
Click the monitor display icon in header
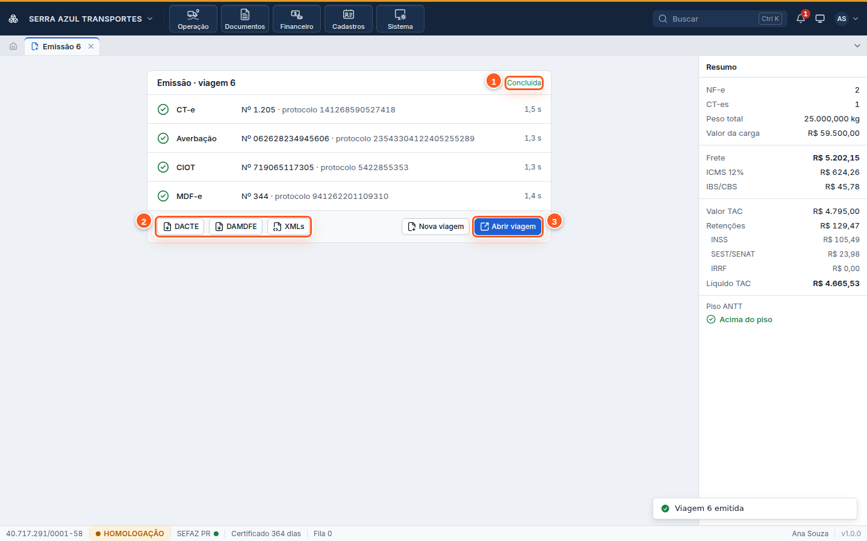[820, 19]
